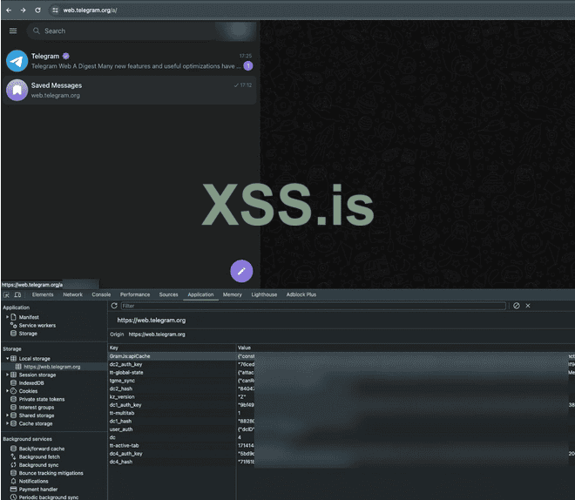This screenshot has height=500, width=575.
Task: Select the DevTools inspect element icon
Action: [6, 294]
